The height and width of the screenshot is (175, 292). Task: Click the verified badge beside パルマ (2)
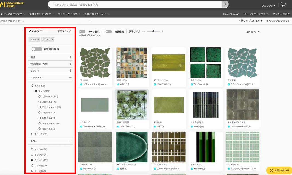click(x=118, y=84)
